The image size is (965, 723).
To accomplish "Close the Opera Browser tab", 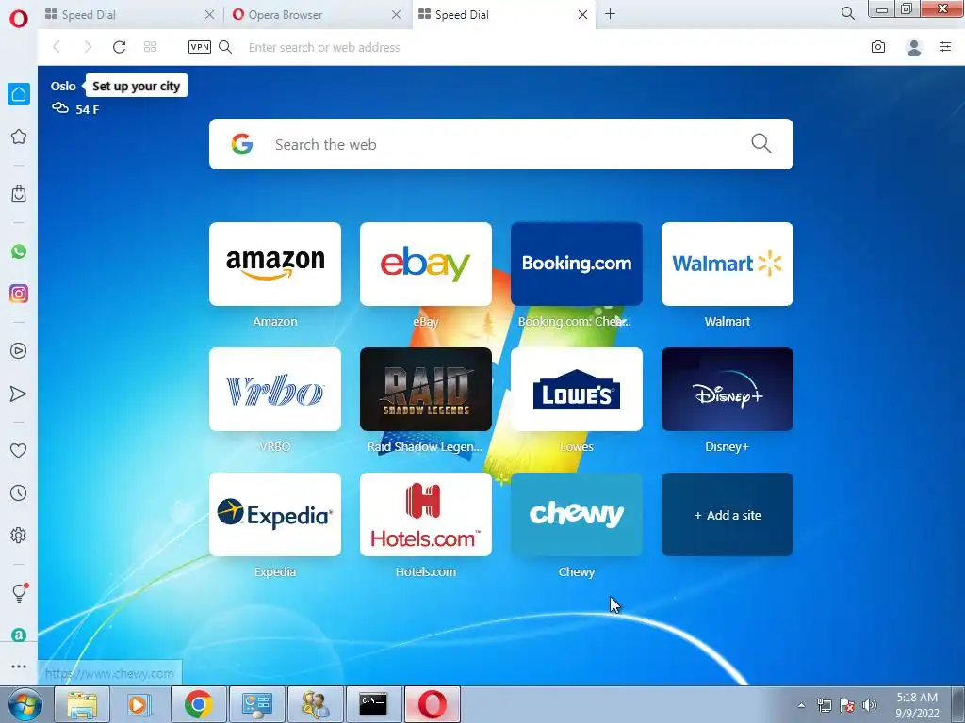I will click(397, 15).
